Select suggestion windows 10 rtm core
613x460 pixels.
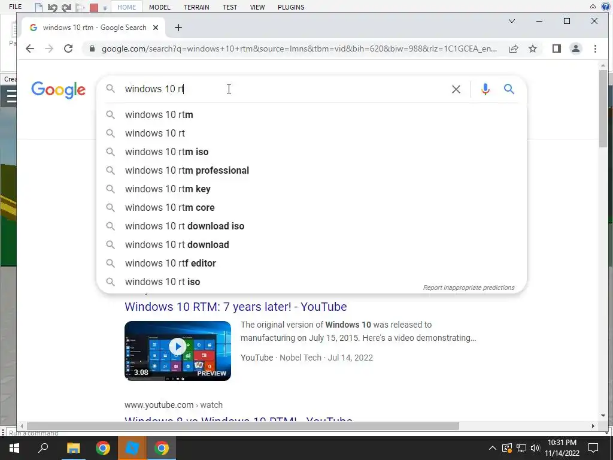point(311,207)
